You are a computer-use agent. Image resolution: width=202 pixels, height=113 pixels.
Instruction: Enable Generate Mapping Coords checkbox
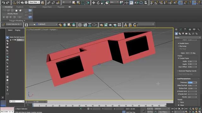pos(178,71)
